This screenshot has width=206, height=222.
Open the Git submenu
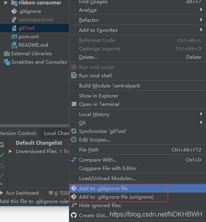137,123
